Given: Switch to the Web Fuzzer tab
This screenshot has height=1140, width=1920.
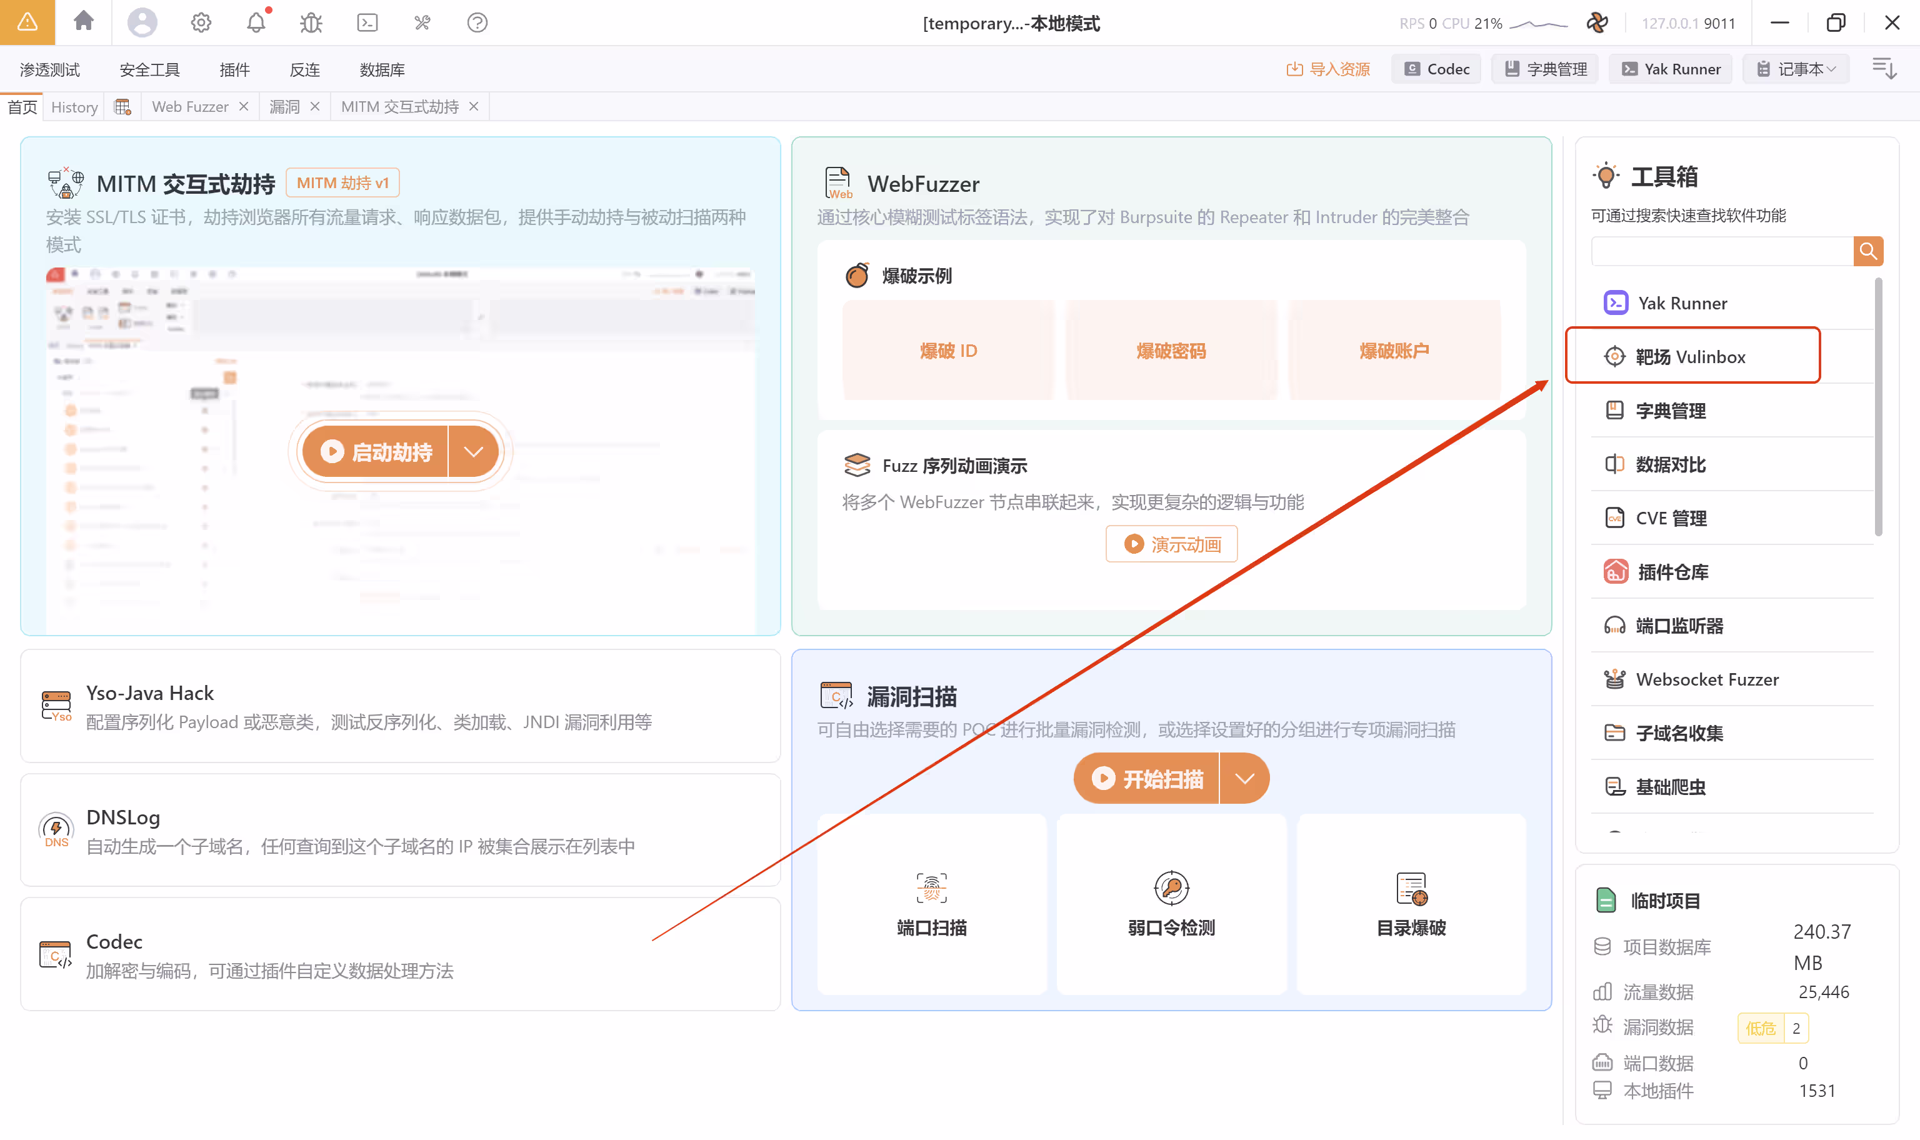Looking at the screenshot, I should click(x=190, y=107).
